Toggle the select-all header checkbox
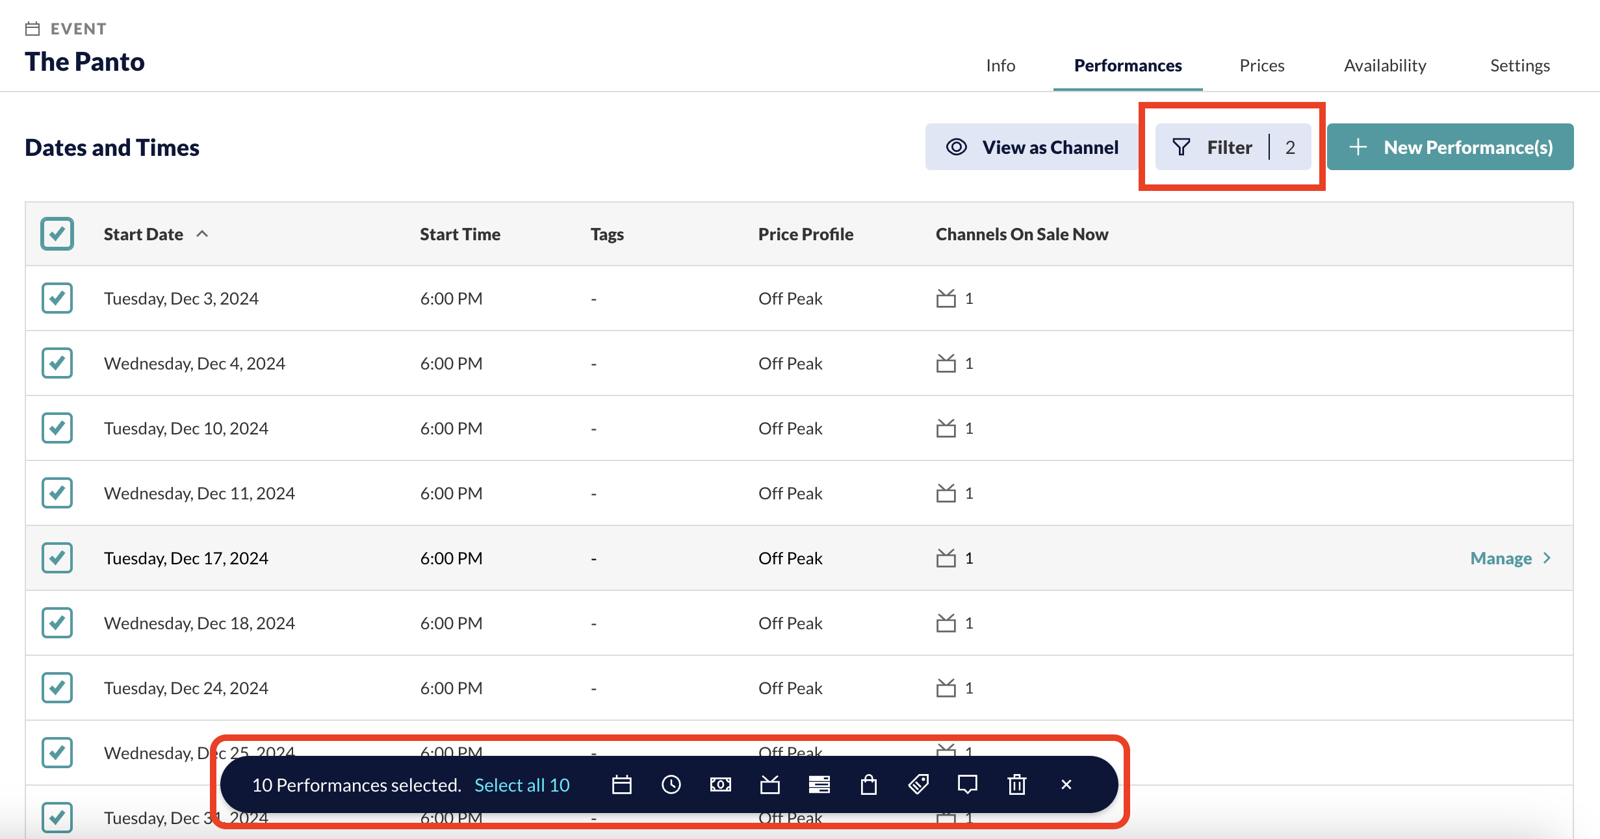 coord(57,234)
